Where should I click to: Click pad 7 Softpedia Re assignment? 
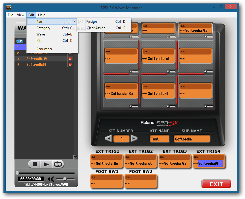point(121,91)
